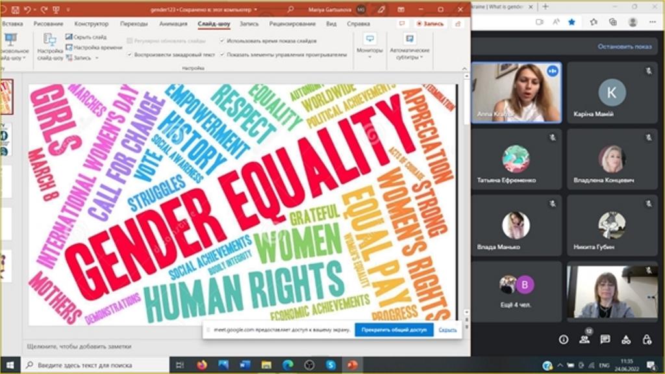665x374 pixels.
Task: Open the customize quick access toolbar arrow
Action: (68, 9)
